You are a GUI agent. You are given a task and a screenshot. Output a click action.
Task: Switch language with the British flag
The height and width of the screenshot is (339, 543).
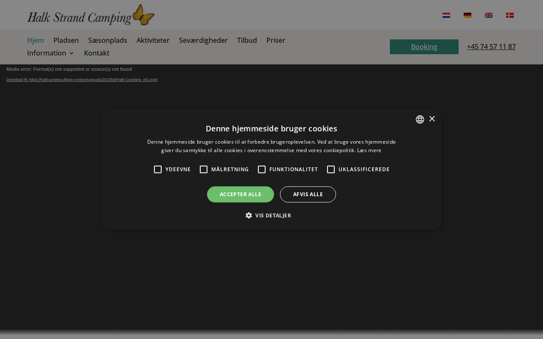489,15
